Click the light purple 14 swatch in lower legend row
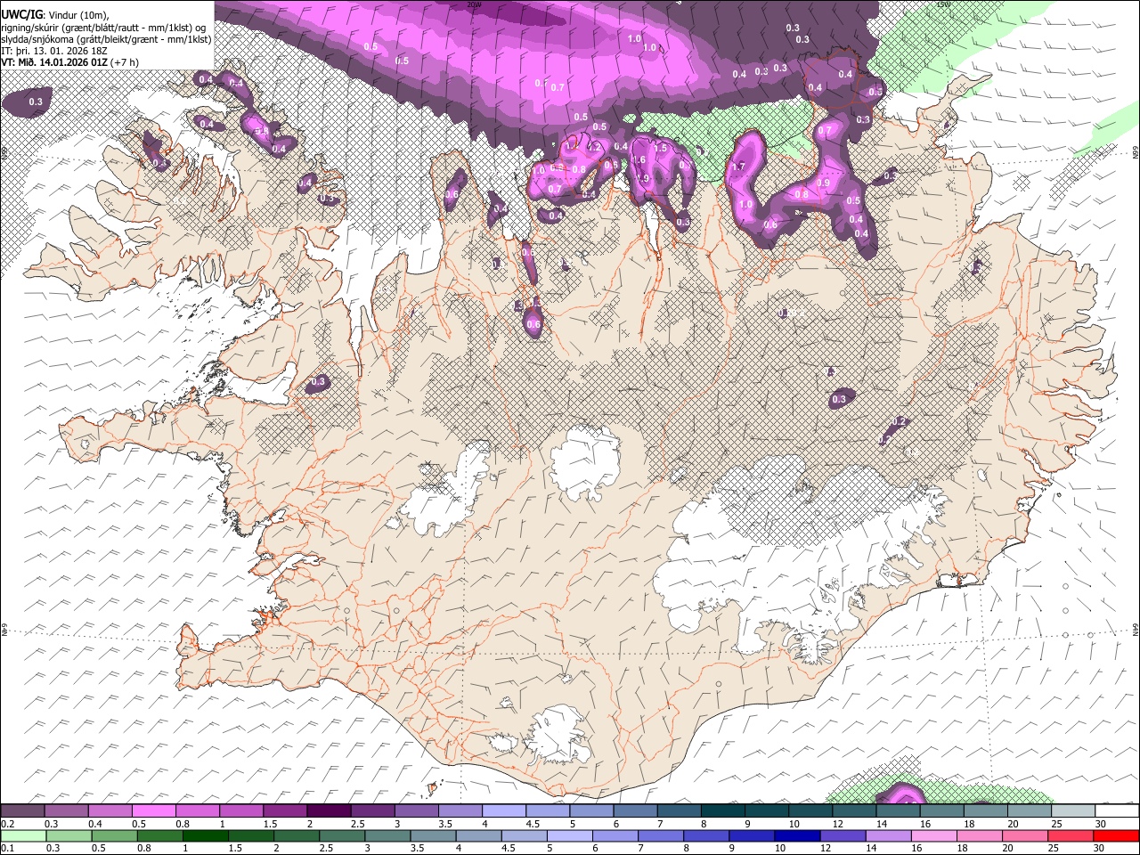The height and width of the screenshot is (855, 1140). pos(889,835)
